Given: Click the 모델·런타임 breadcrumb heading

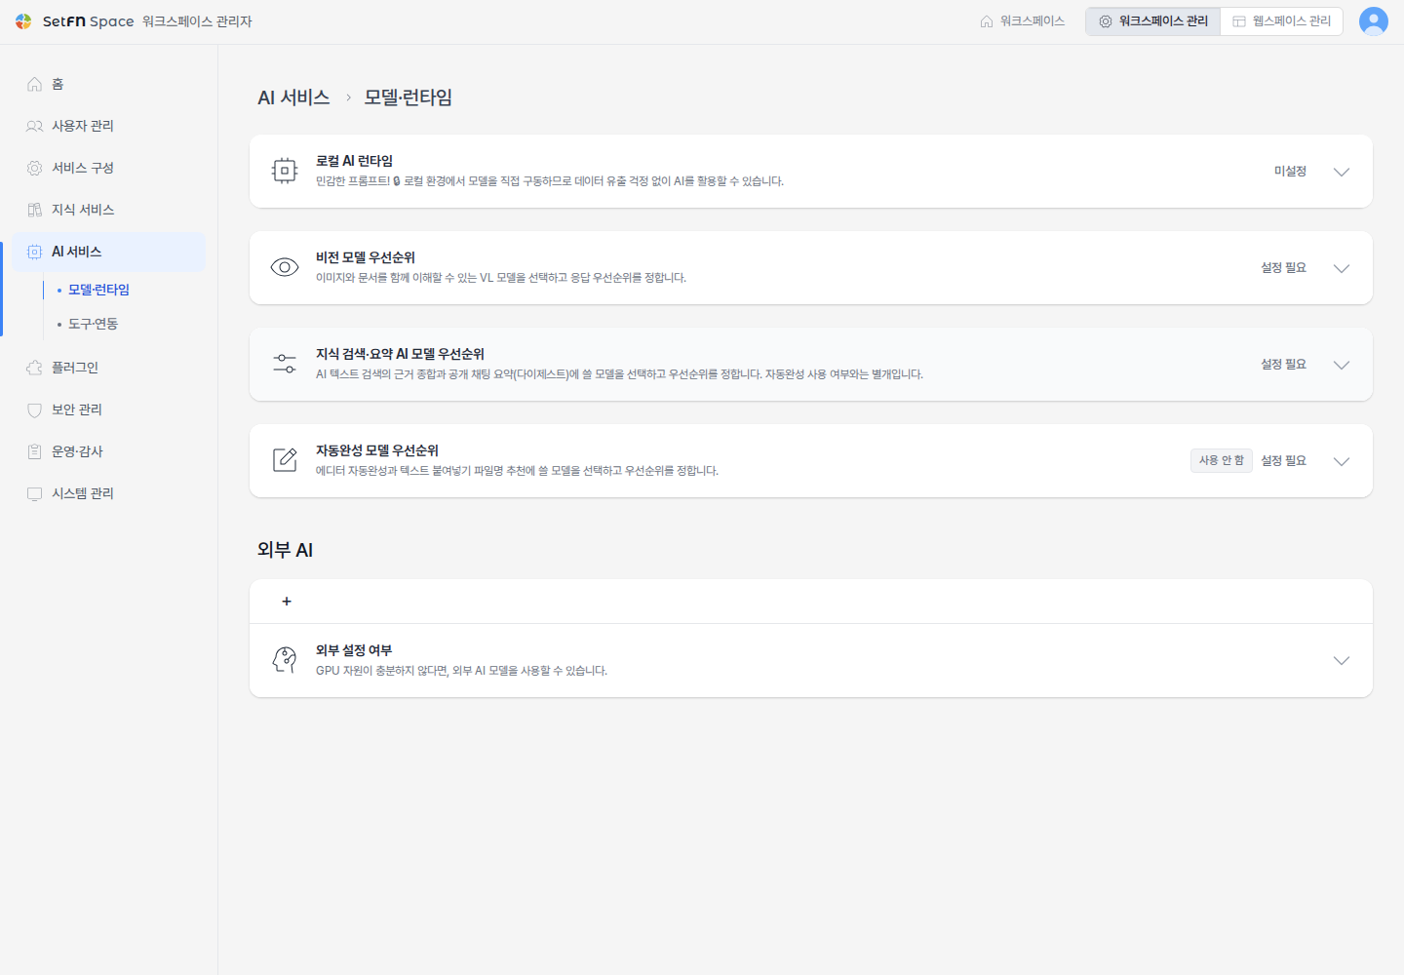Looking at the screenshot, I should coord(408,97).
